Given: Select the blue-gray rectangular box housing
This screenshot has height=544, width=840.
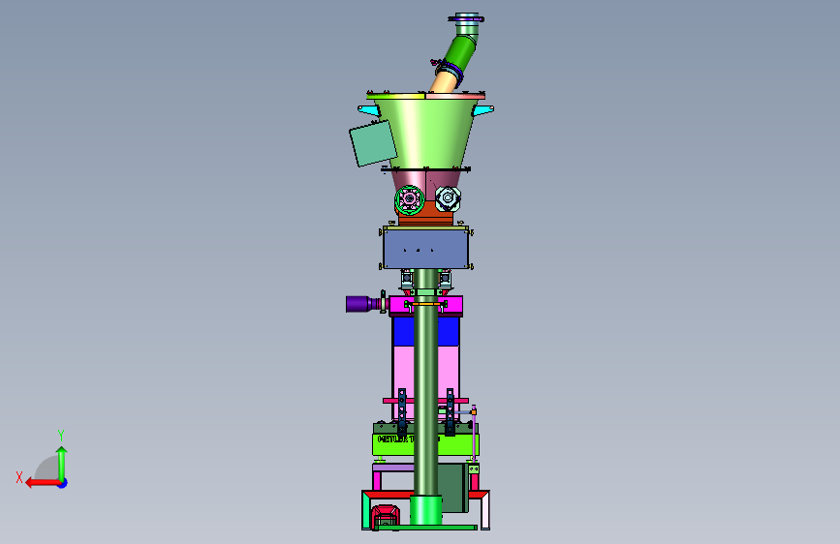Looking at the screenshot, I should pos(426,249).
